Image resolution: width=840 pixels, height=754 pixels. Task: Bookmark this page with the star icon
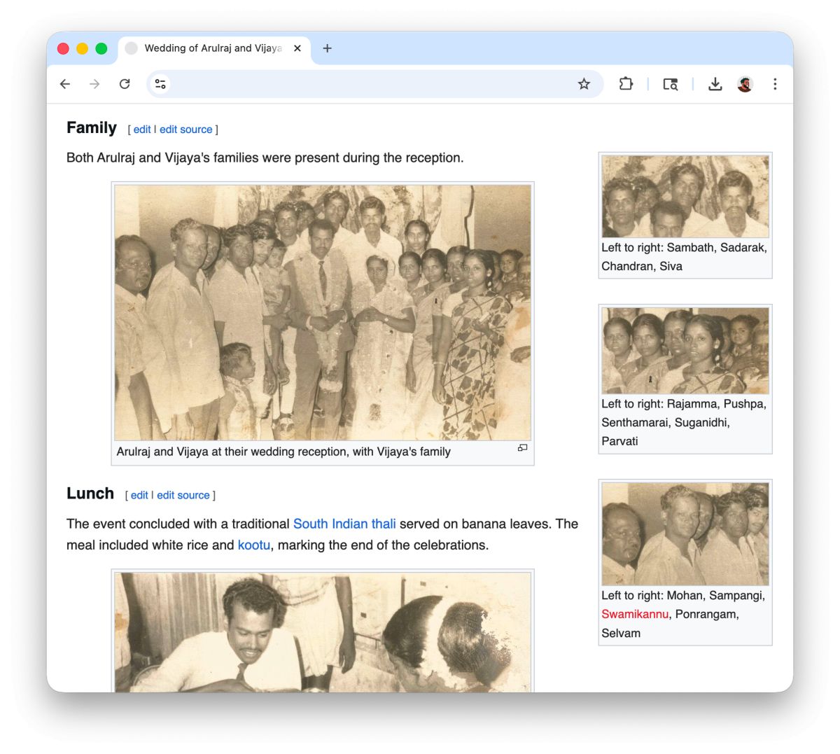(584, 84)
